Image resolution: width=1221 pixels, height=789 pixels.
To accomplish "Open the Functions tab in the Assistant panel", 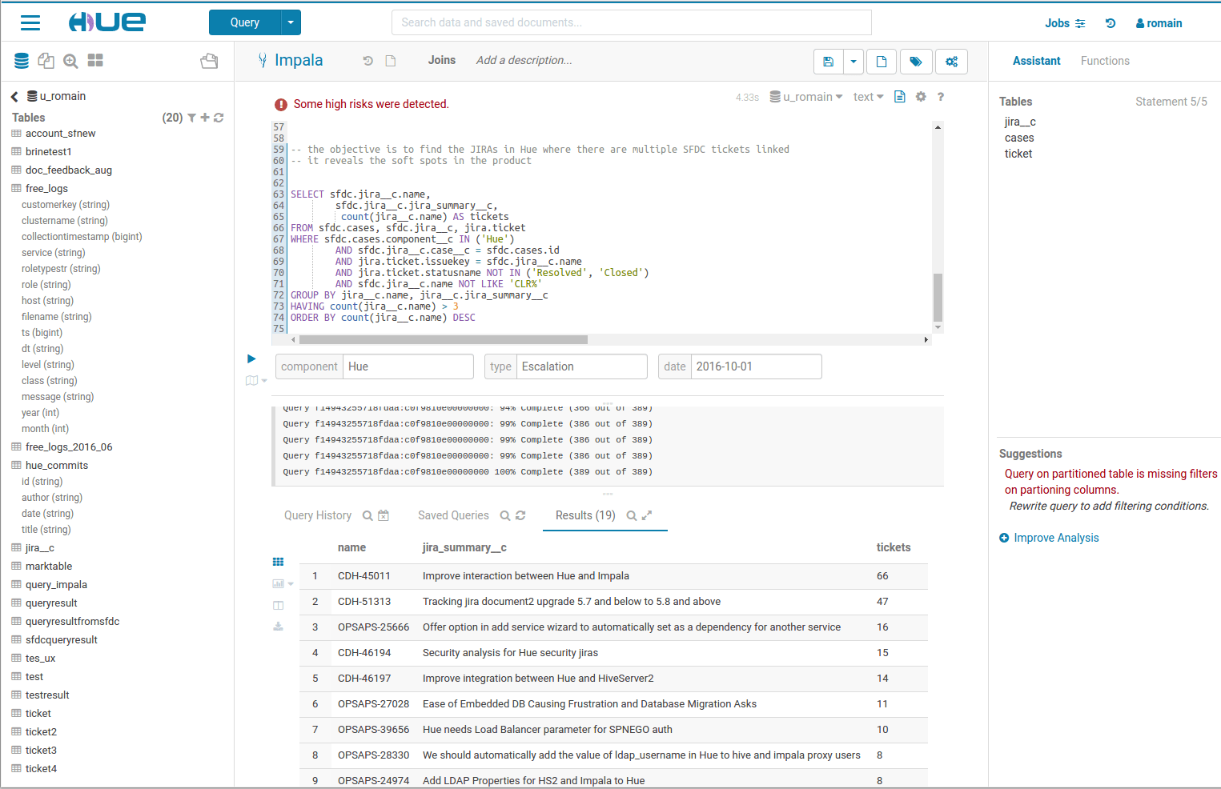I will coord(1106,61).
